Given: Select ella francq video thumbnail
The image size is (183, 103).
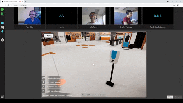Looking at the screenshot, I should tap(94, 16).
